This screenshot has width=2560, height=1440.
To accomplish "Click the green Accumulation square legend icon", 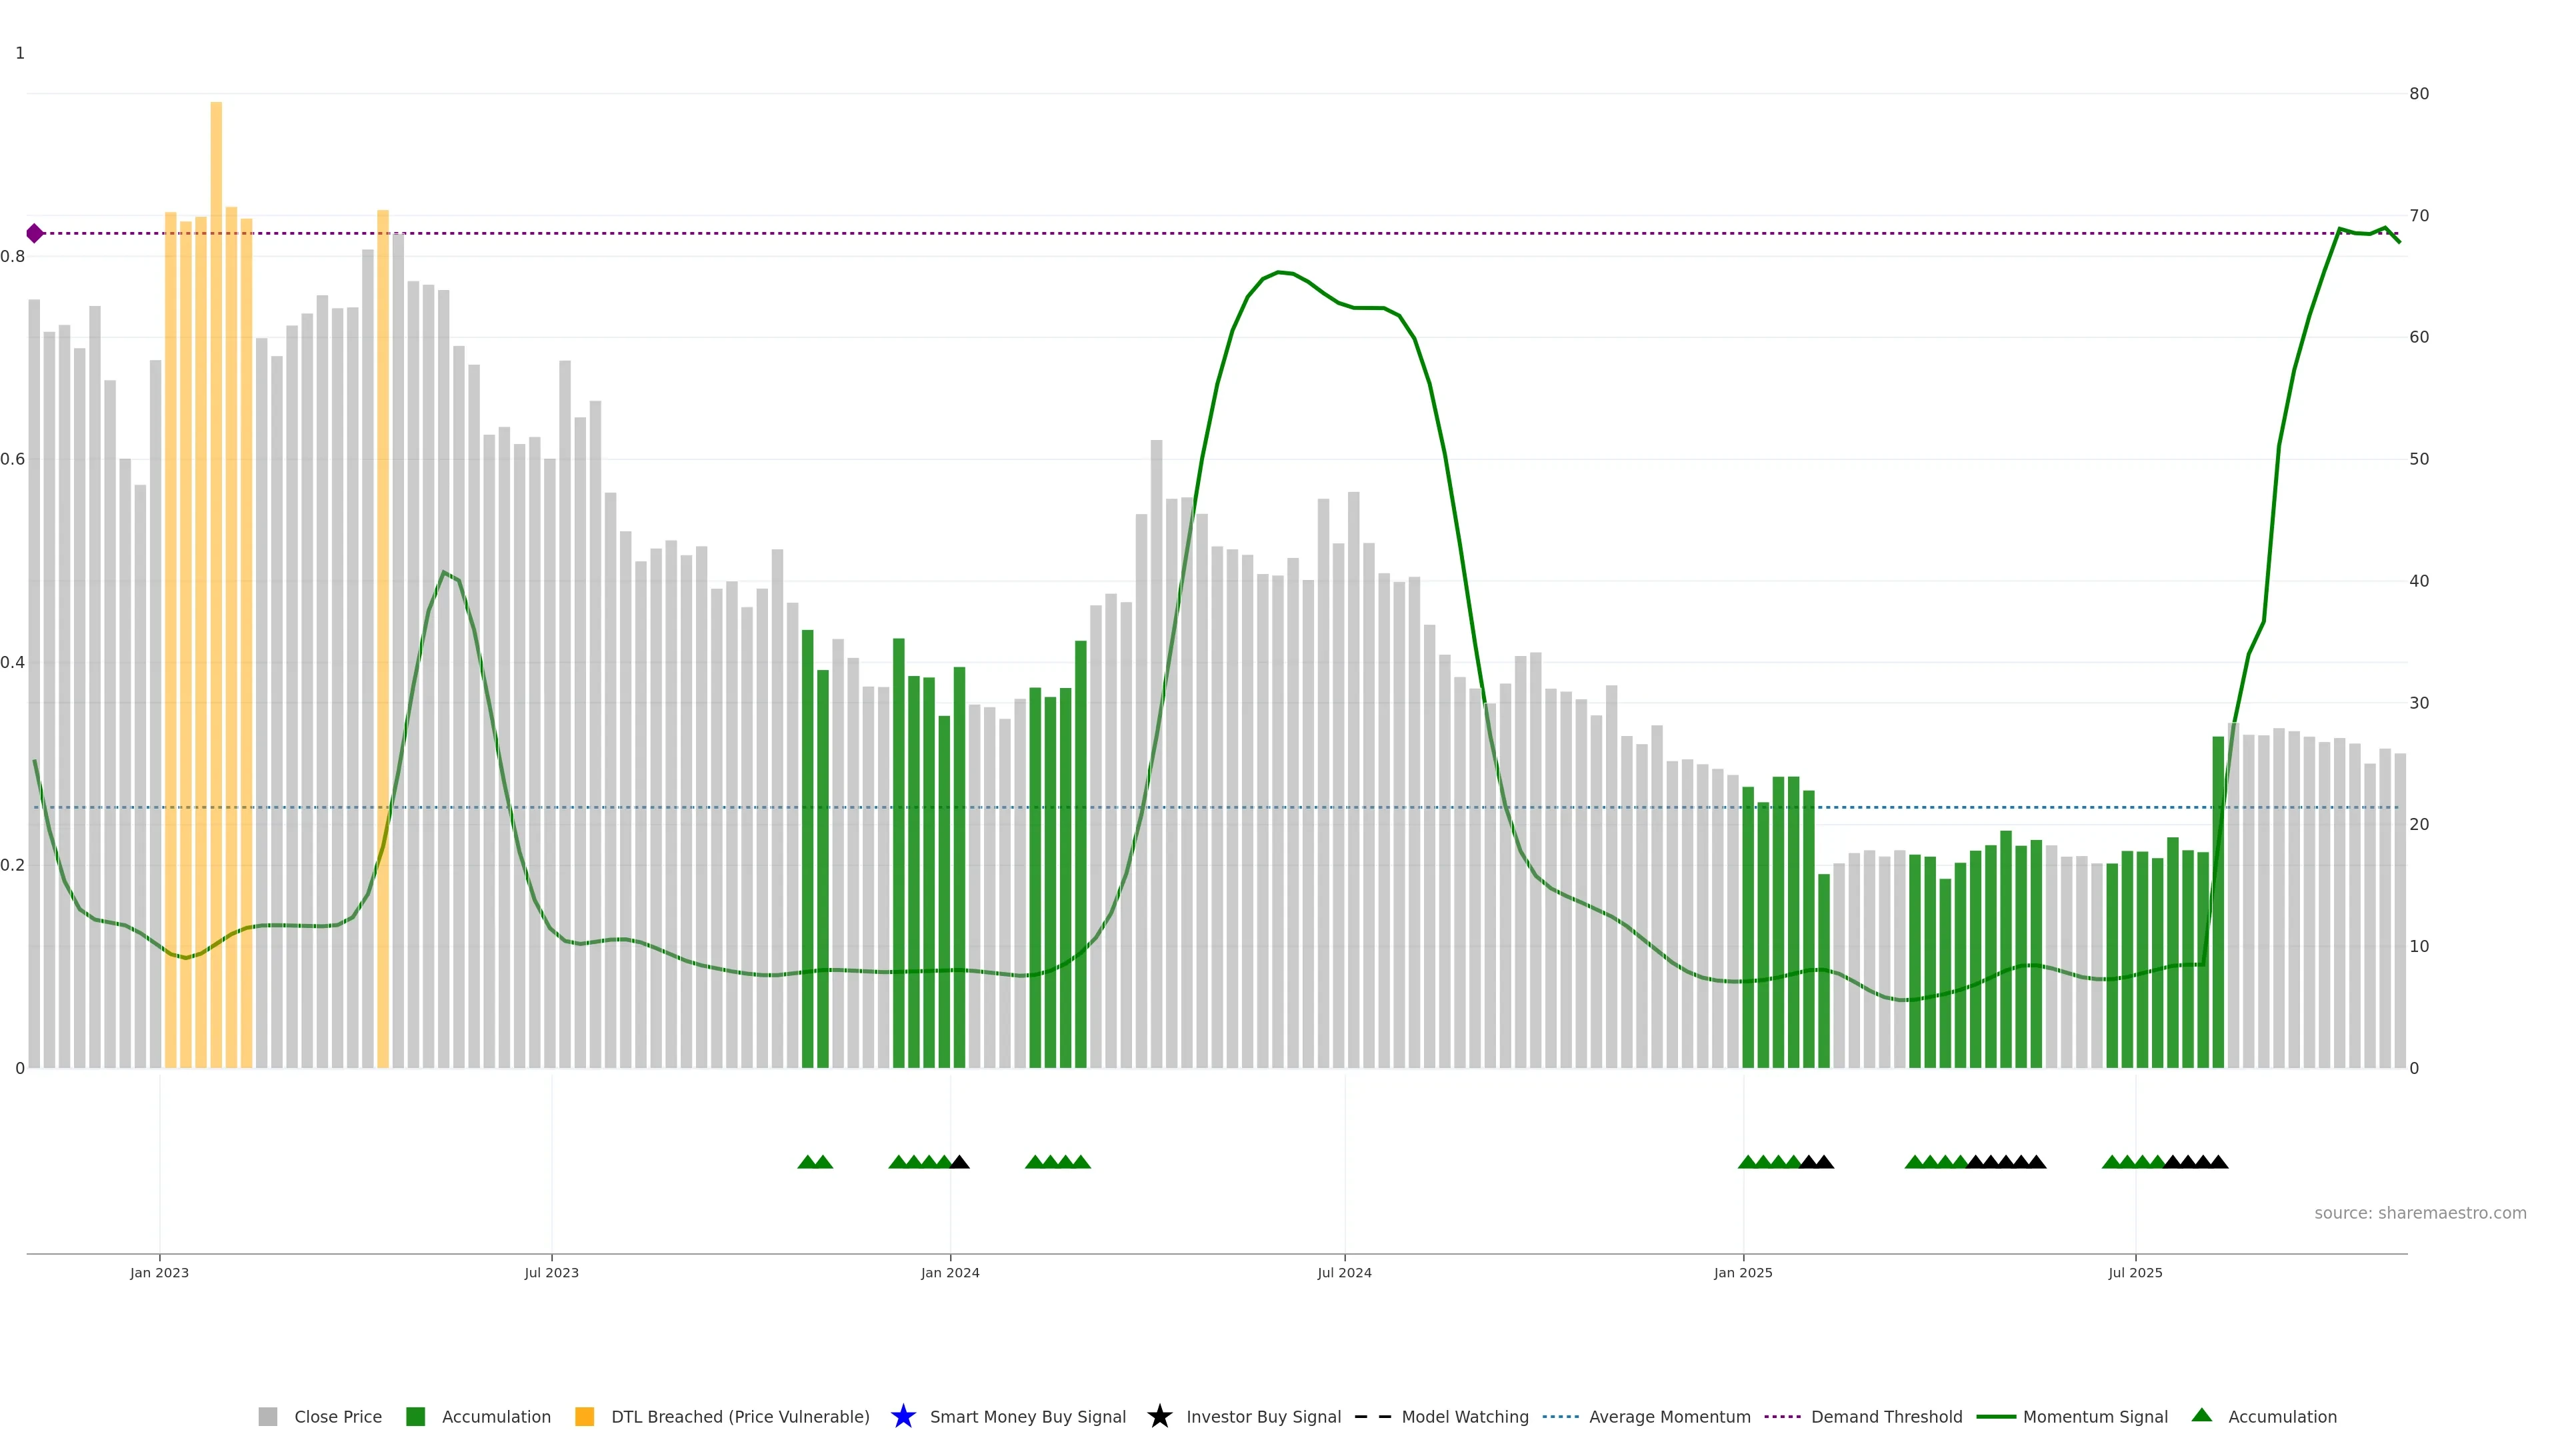I will (415, 1416).
